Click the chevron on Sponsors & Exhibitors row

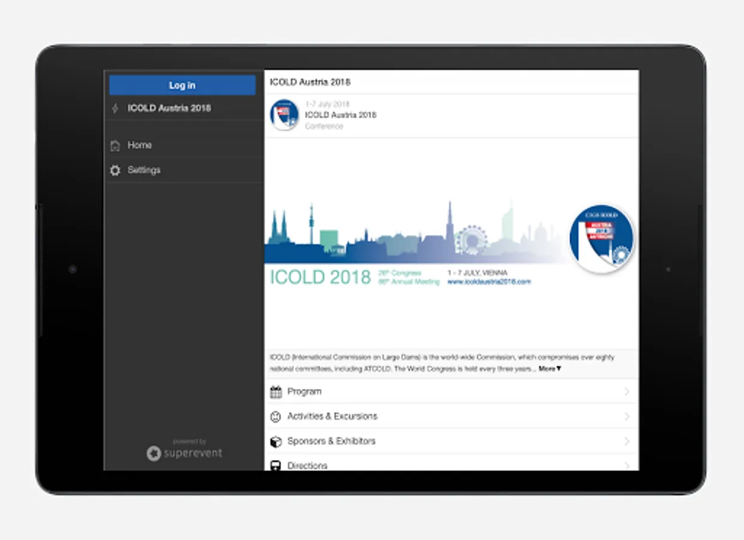point(626,441)
